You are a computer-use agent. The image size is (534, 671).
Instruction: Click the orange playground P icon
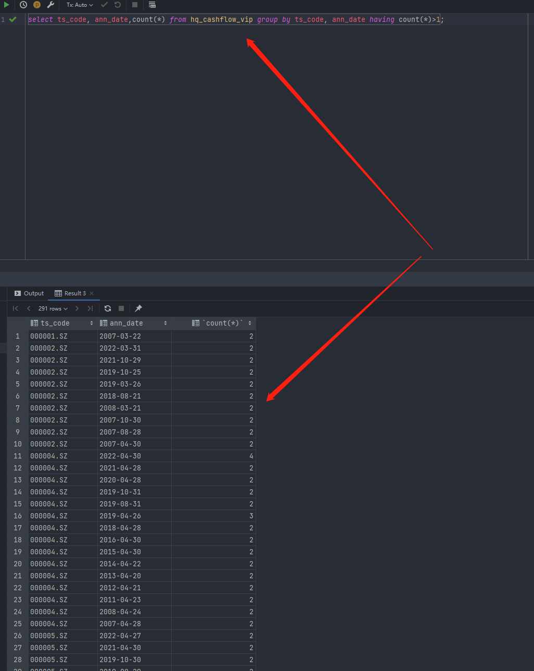37,5
